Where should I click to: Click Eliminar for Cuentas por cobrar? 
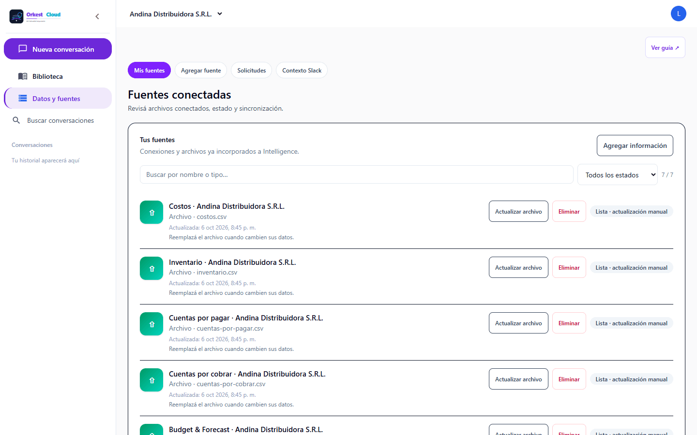pos(569,379)
